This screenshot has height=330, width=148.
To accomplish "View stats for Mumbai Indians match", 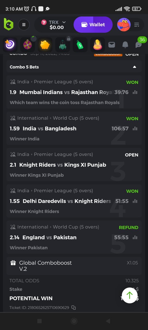I will click(135, 92).
